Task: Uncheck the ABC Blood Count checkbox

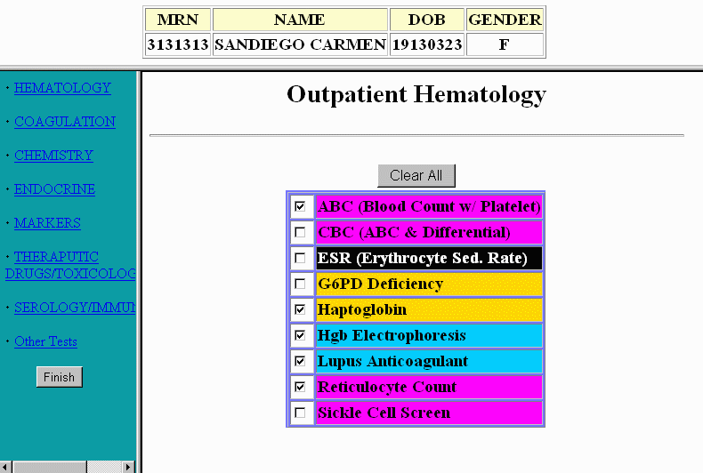Action: (300, 206)
